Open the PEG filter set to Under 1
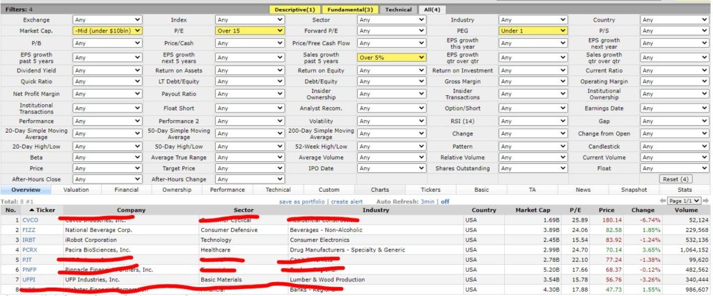Viewport: 713px width, 296px height. (533, 31)
